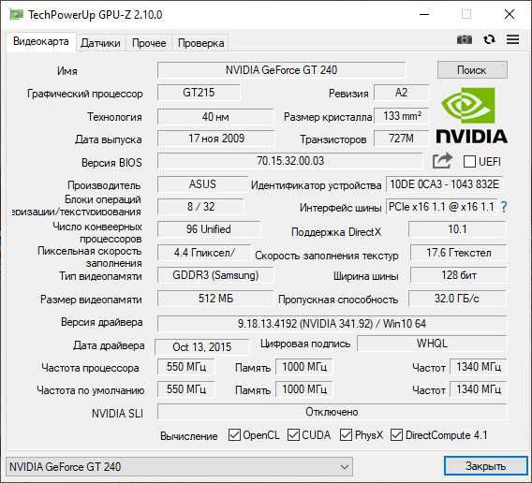Click the PCIe x16 1.1 bus interface field
Screen dimensions: 532x483
[442, 207]
